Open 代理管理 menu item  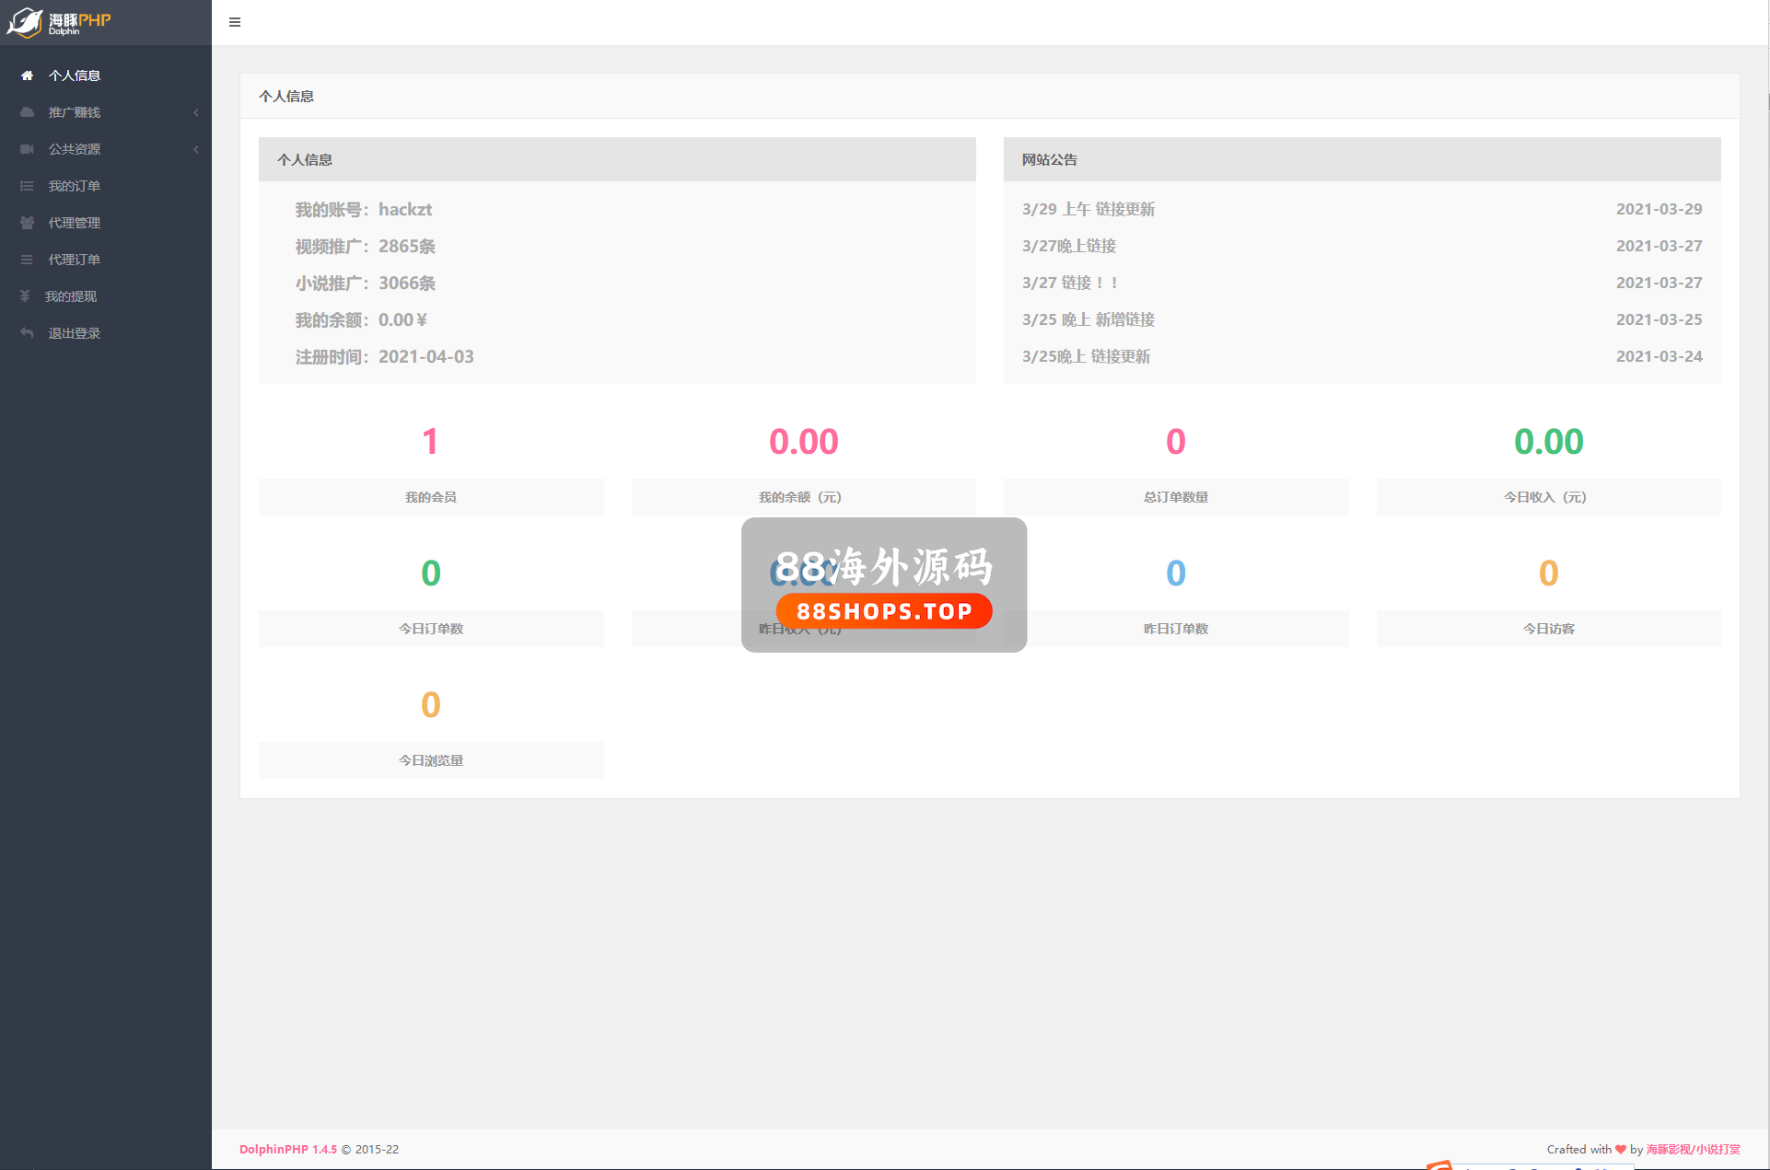75,223
